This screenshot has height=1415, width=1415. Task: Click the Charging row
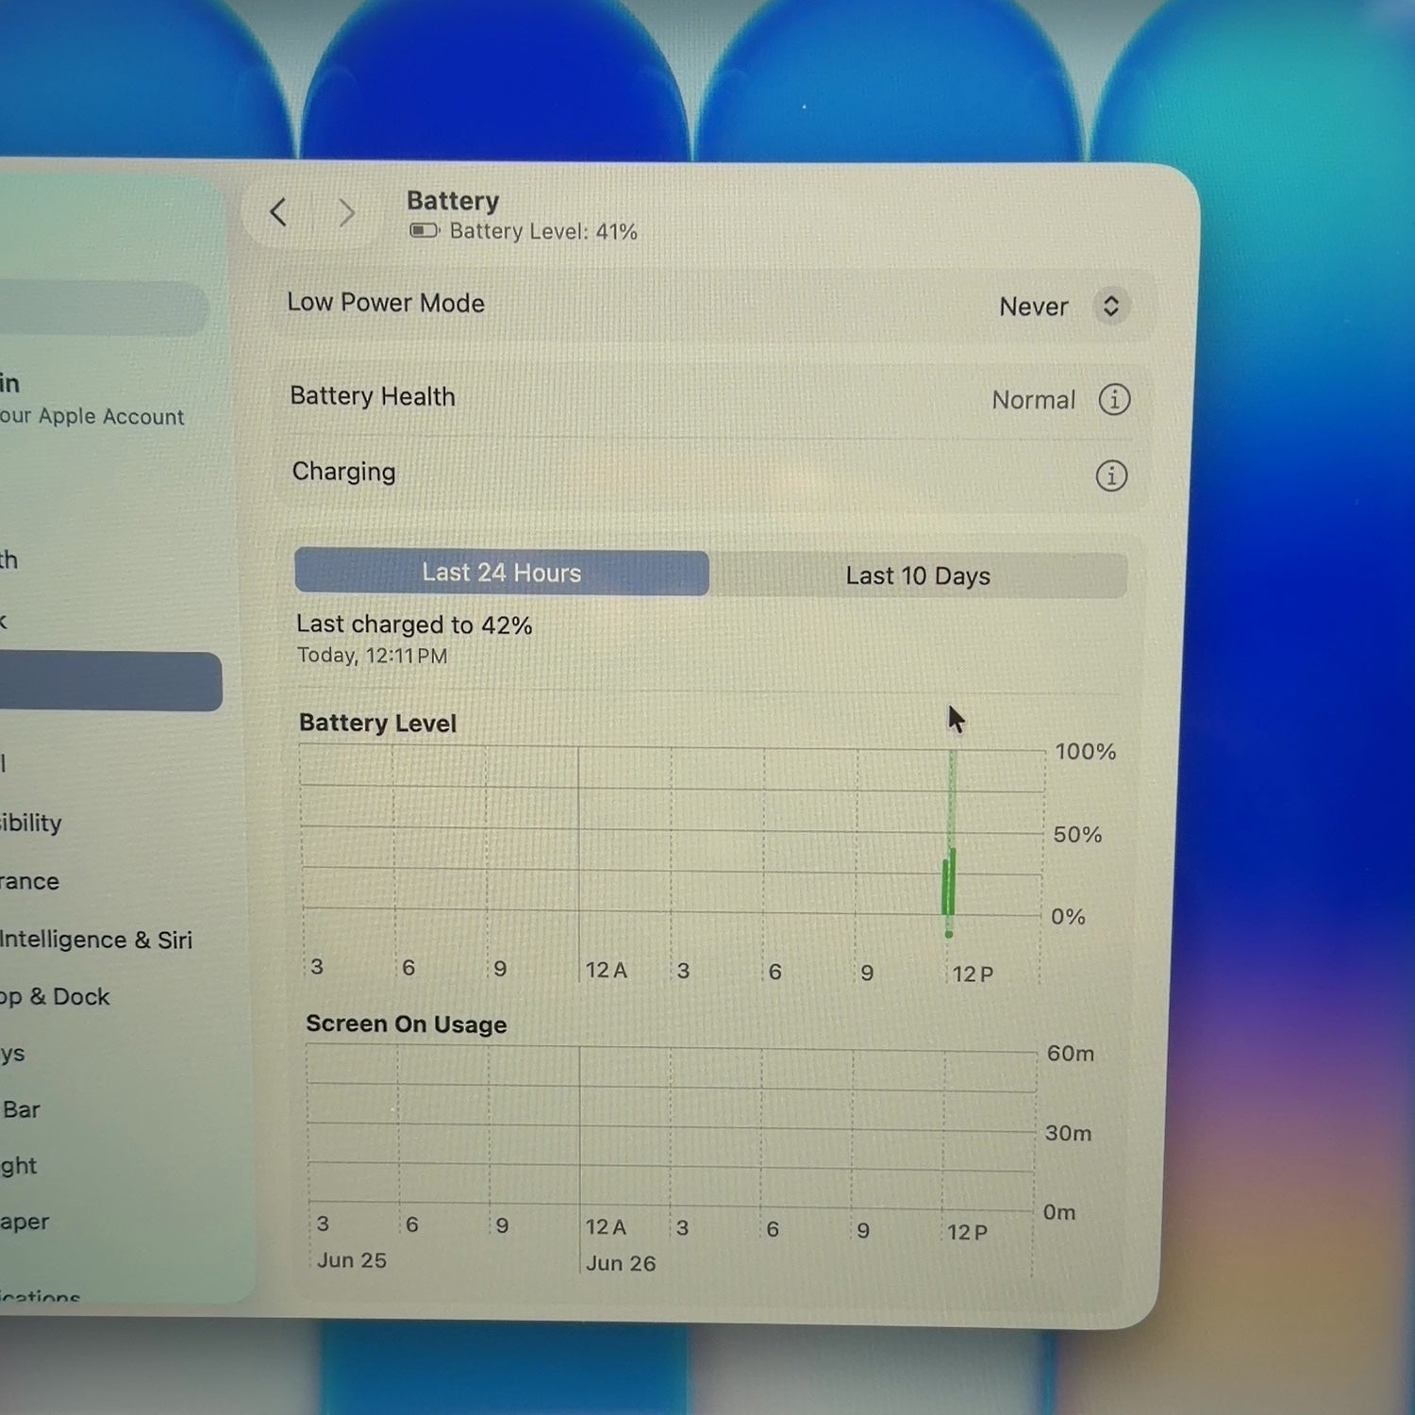tap(712, 474)
